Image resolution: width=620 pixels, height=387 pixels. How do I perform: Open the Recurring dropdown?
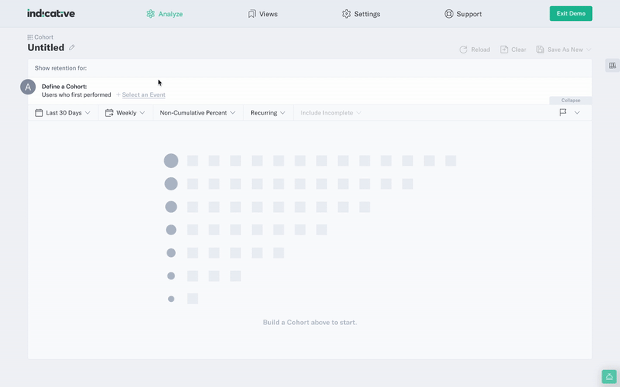point(267,112)
